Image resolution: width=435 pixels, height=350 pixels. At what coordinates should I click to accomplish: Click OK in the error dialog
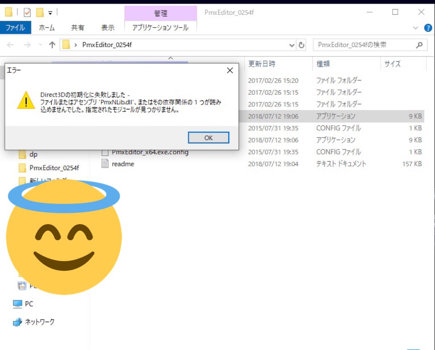[208, 138]
